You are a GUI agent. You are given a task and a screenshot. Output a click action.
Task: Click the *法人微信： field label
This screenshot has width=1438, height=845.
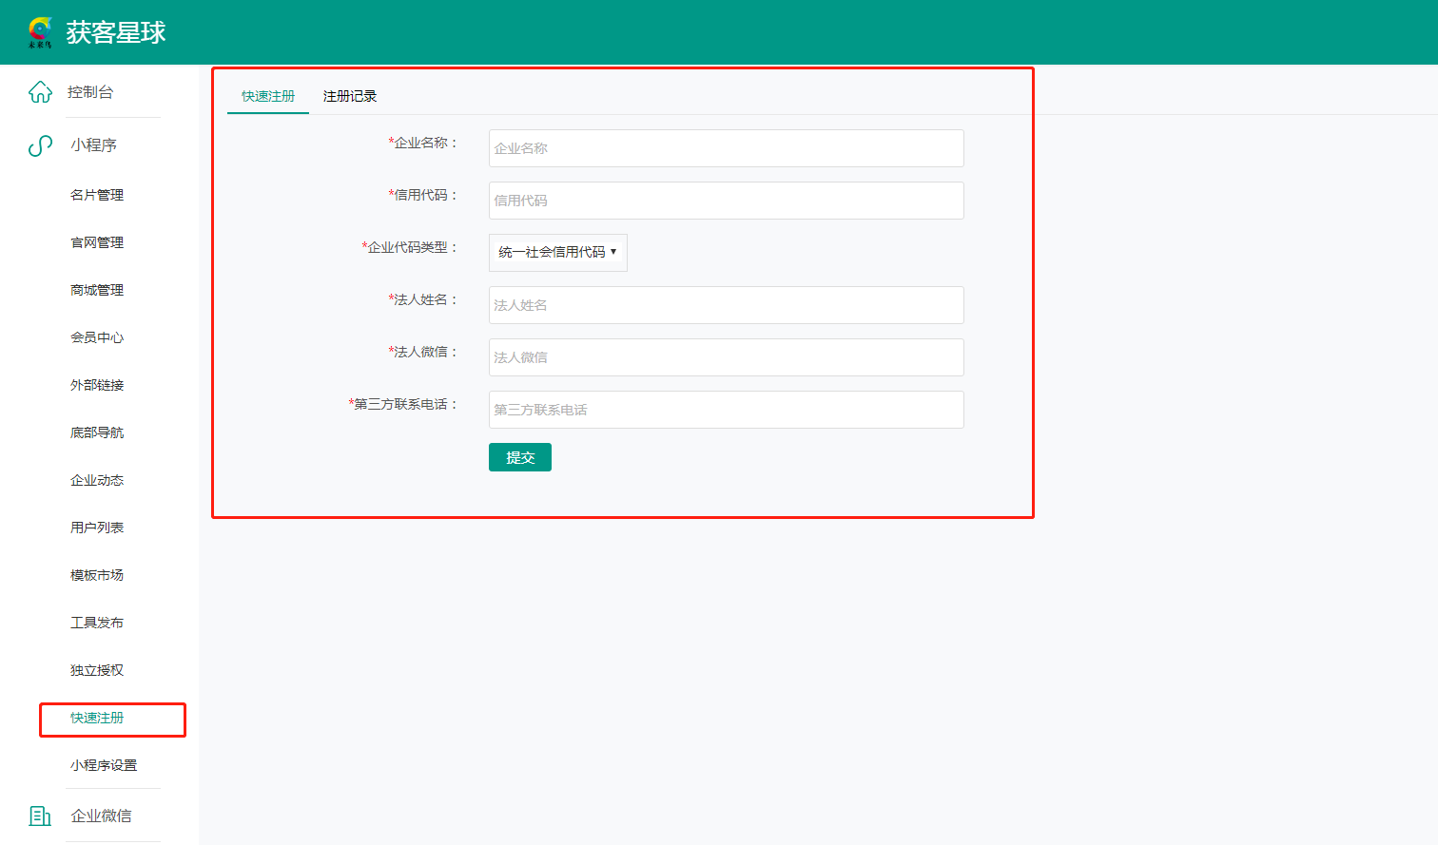[423, 352]
